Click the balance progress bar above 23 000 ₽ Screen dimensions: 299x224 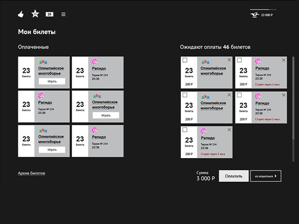point(263,9)
